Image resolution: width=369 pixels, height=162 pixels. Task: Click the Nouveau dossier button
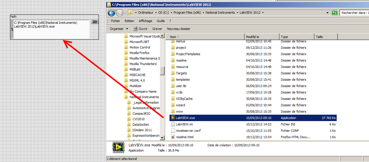pyautogui.click(x=179, y=29)
